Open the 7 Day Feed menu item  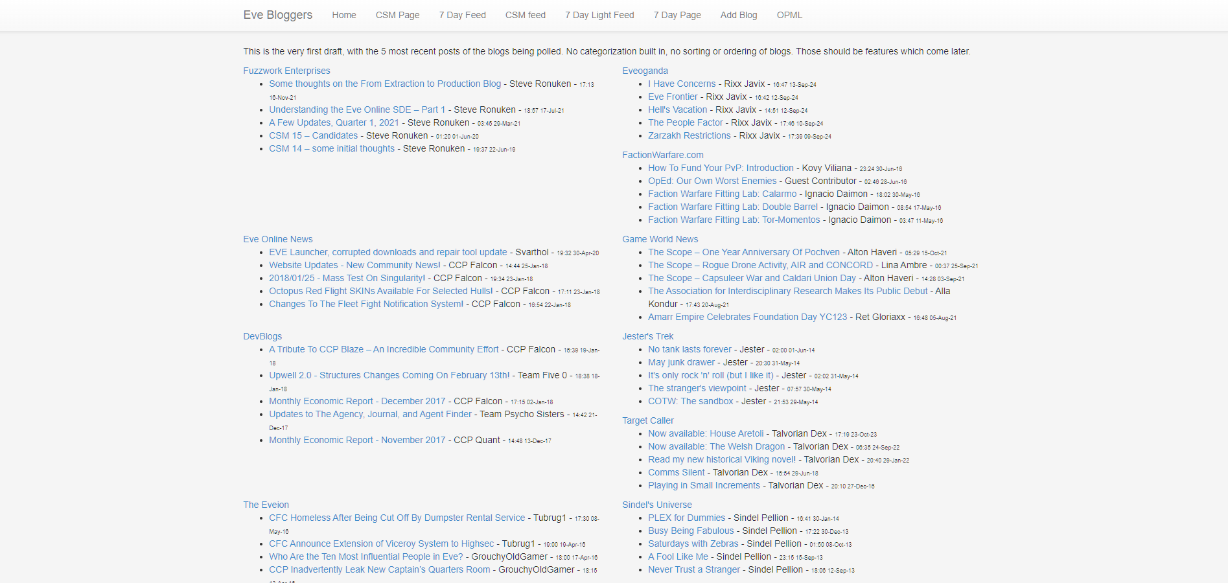pyautogui.click(x=462, y=15)
